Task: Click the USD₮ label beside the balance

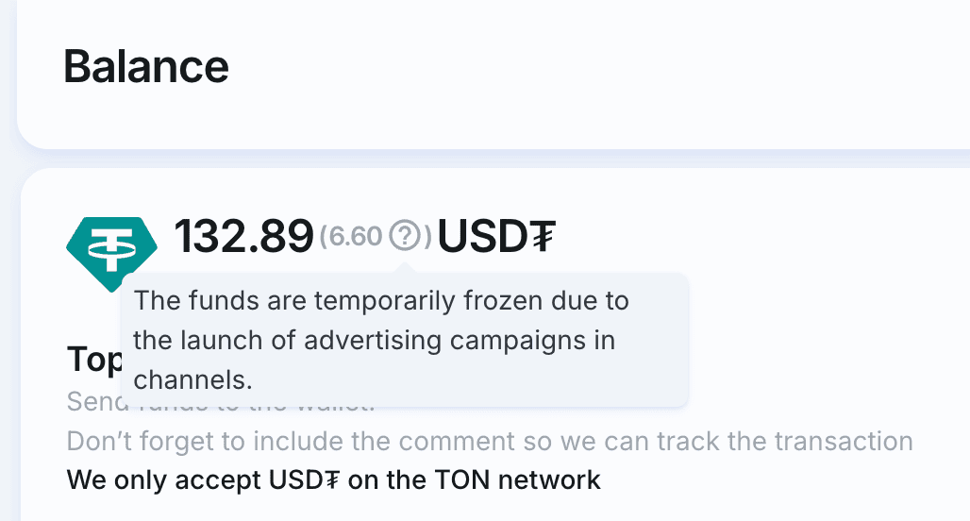Action: click(496, 236)
